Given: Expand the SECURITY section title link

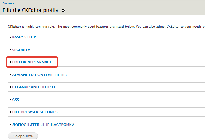Looking at the screenshot, I should (21, 50).
